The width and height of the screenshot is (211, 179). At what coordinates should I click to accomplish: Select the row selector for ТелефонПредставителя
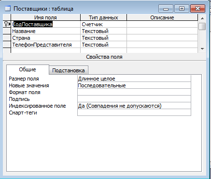(7, 45)
